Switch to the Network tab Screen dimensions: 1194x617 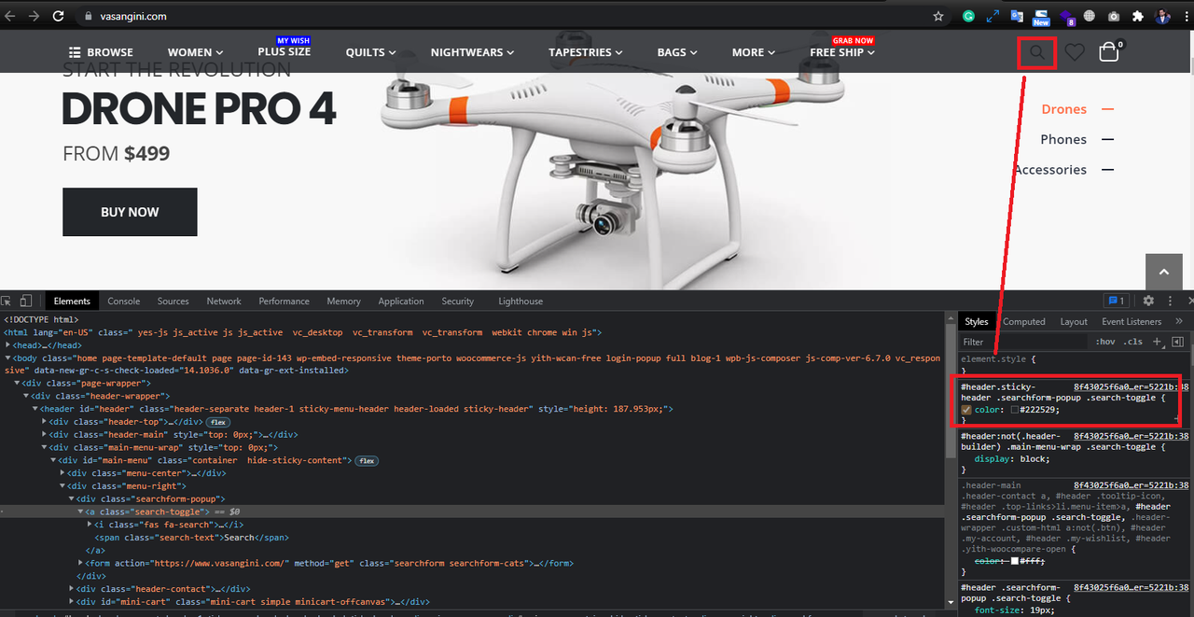click(224, 301)
